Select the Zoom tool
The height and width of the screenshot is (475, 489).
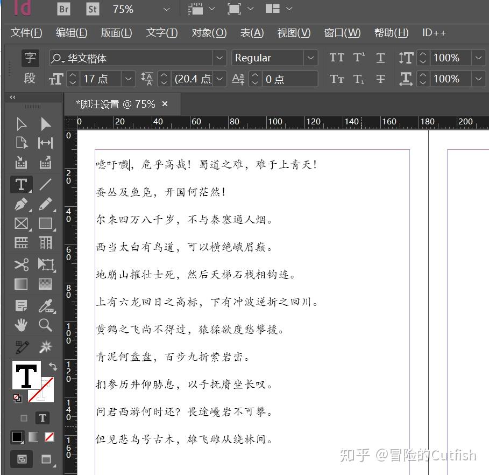45,324
